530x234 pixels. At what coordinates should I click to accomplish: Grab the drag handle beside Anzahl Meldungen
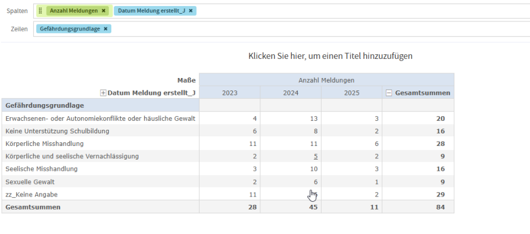(40, 11)
